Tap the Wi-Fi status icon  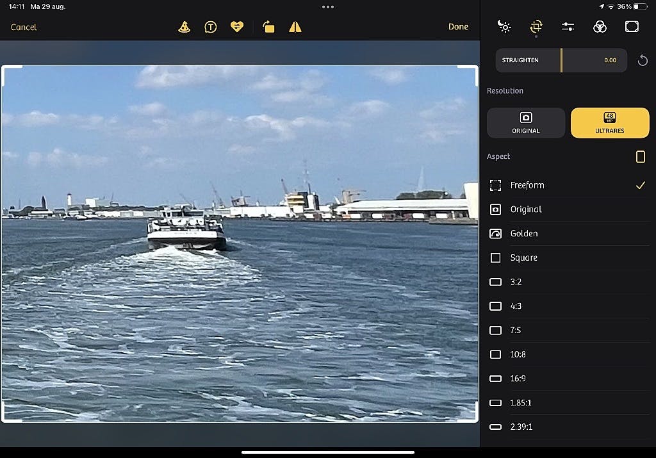coord(611,6)
